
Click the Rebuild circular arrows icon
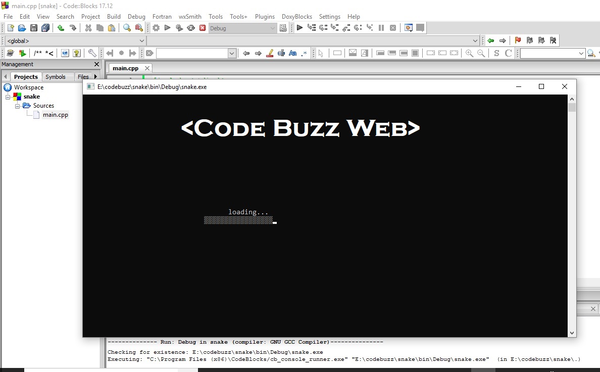(x=191, y=28)
